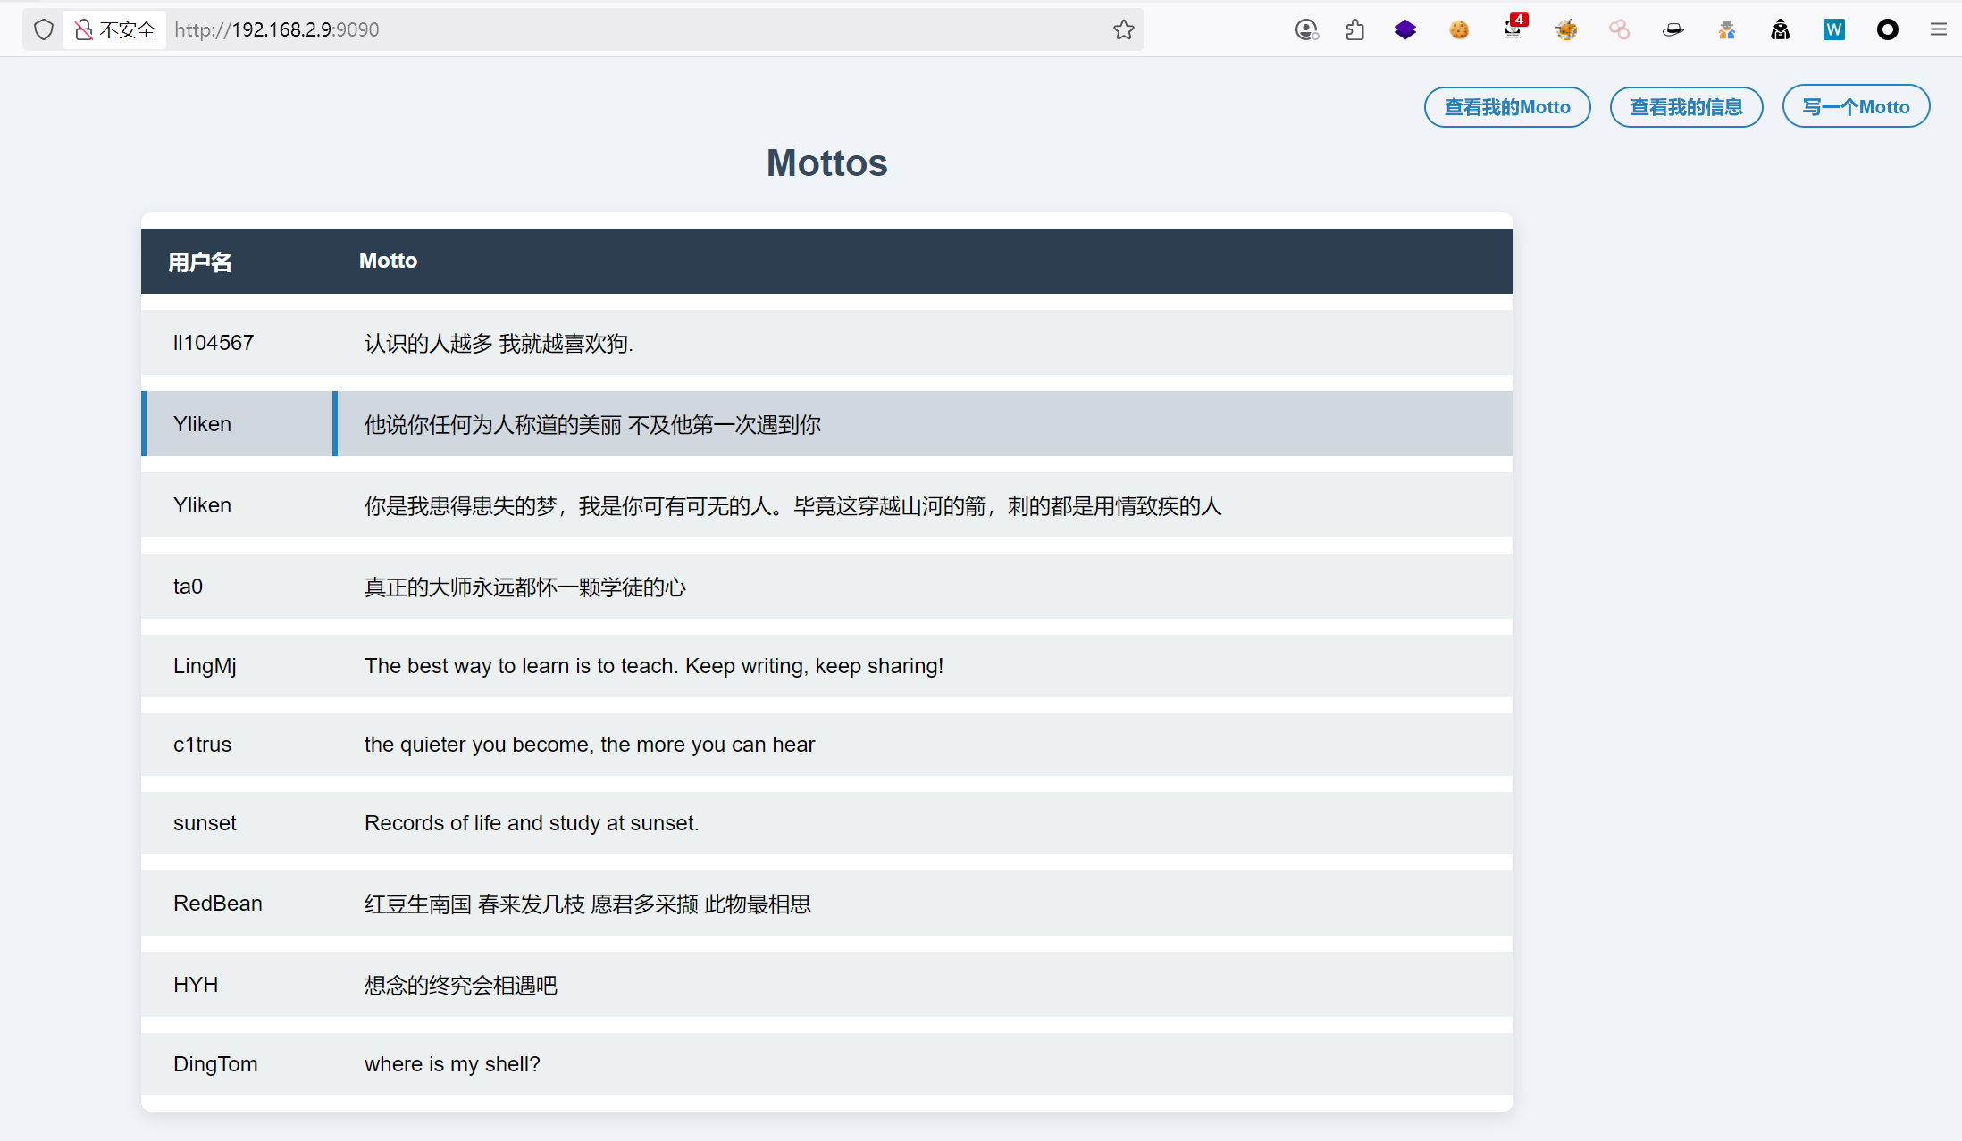Click the 写一个Motto button
Image resolution: width=1962 pixels, height=1141 pixels.
click(x=1855, y=107)
